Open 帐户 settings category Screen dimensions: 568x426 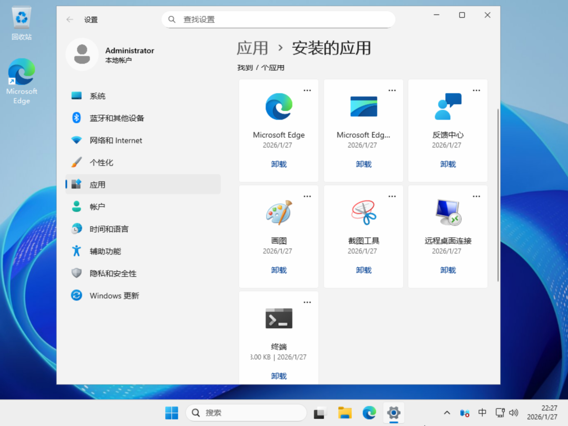[x=143, y=207]
